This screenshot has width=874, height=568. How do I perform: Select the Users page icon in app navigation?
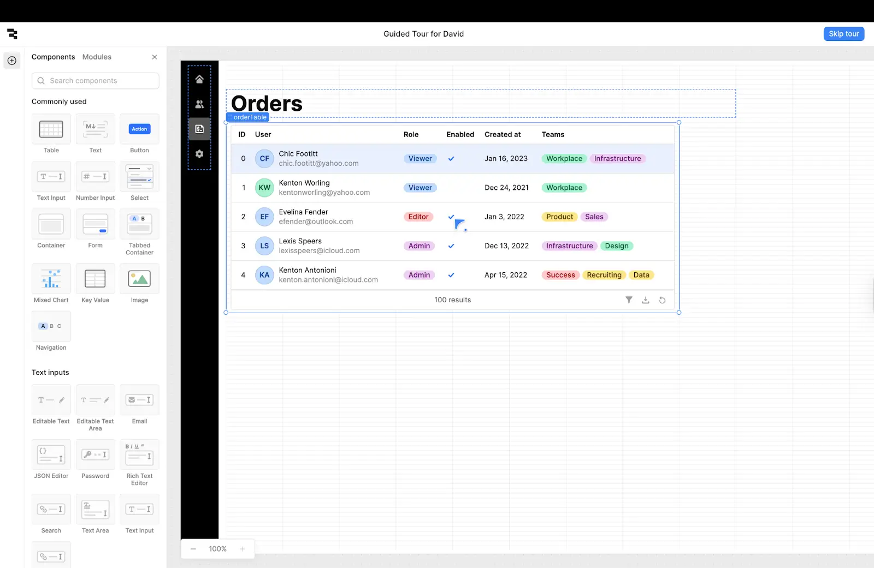pyautogui.click(x=199, y=104)
